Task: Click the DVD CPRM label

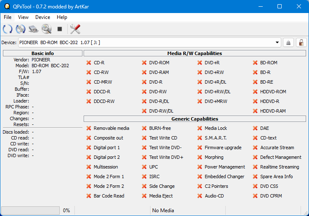Action: point(271,196)
